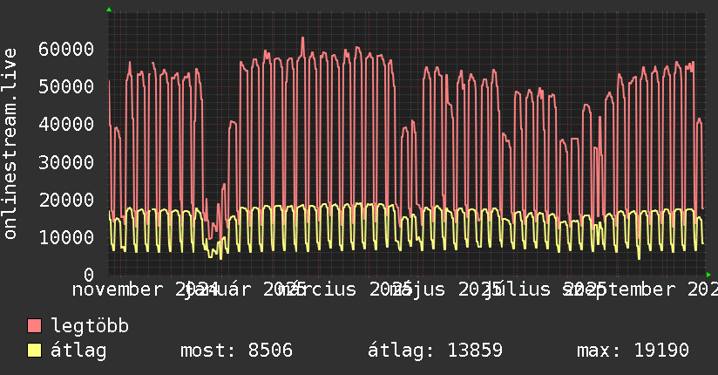Click the 'onlinestream.live' vertical axis title
Screen dimensions: 718x375
[10, 144]
